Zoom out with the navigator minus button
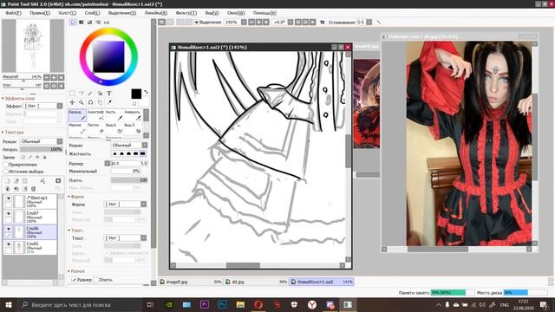Screen dimensions: 555x312 [47, 77]
